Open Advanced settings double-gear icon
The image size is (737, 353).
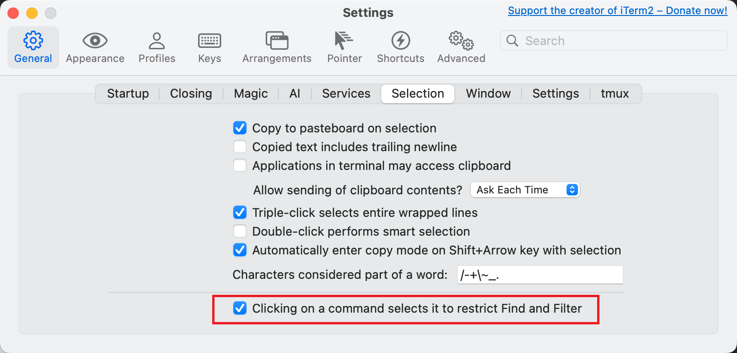[x=461, y=41]
